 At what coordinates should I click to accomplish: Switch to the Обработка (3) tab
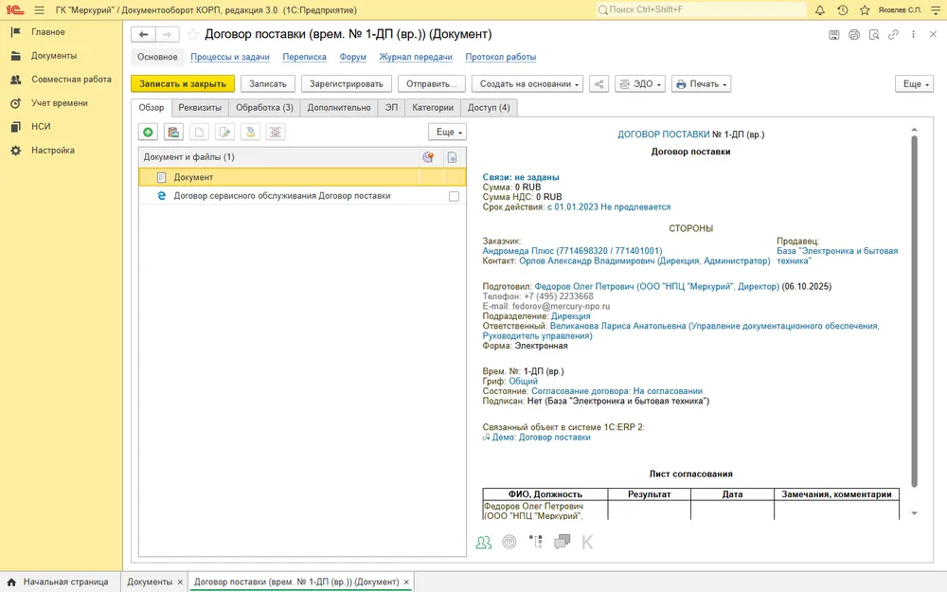point(264,108)
